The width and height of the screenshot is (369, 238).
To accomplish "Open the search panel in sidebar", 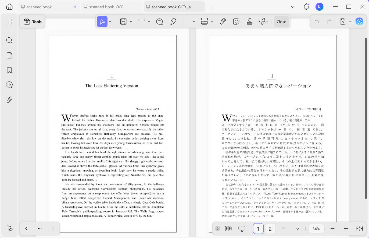I will [x=9, y=40].
